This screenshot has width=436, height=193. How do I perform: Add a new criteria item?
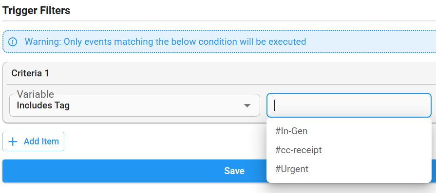coord(33,141)
